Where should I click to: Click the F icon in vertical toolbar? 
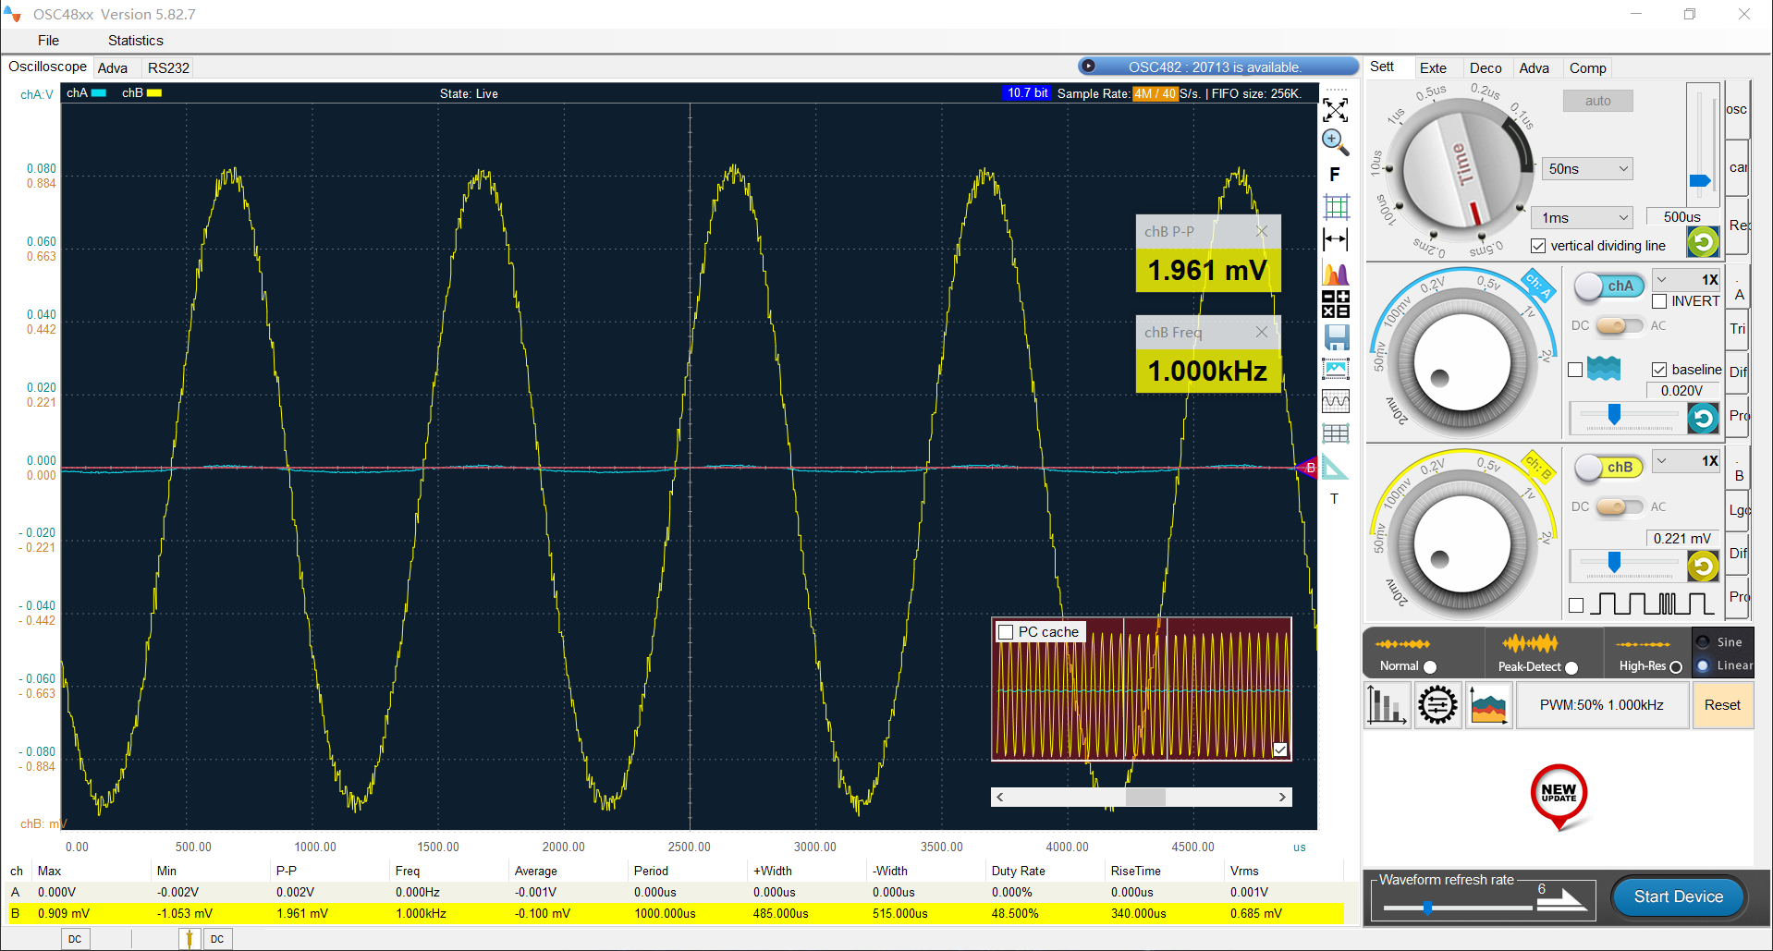point(1335,175)
